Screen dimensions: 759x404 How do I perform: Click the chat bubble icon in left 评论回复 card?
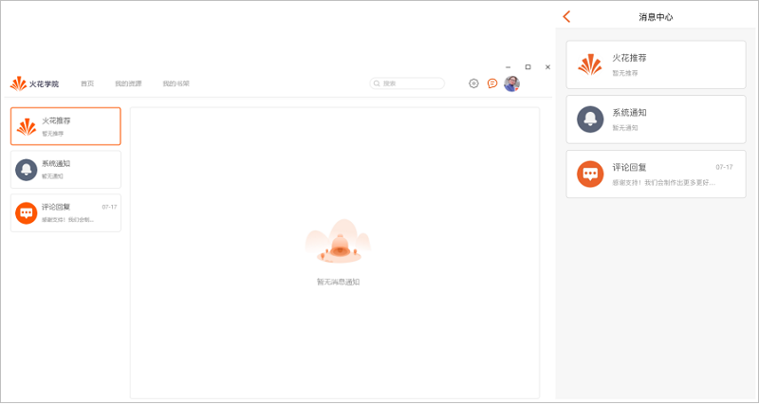(x=27, y=213)
